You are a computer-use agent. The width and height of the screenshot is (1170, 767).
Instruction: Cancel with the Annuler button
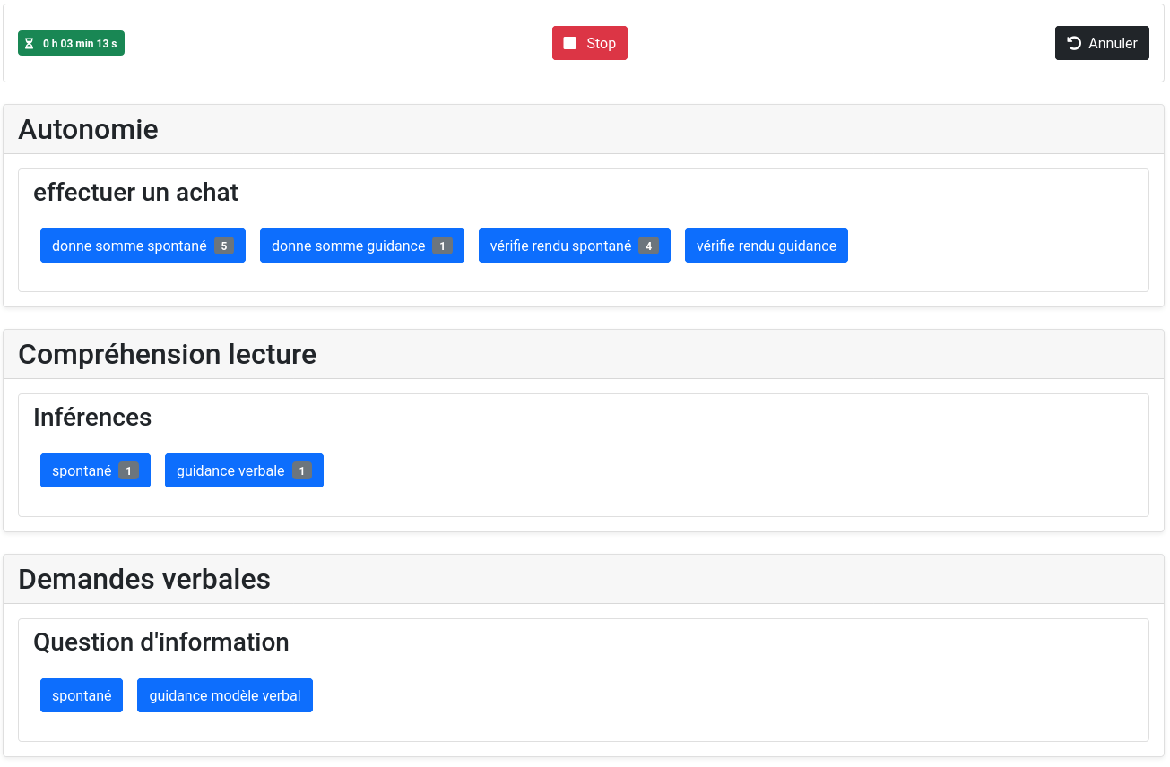pos(1102,43)
